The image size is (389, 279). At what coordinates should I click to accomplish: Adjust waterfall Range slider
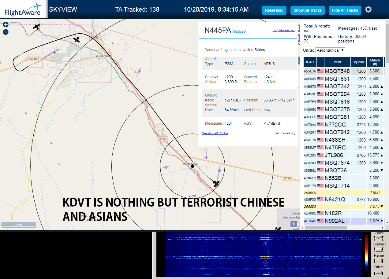379,261
